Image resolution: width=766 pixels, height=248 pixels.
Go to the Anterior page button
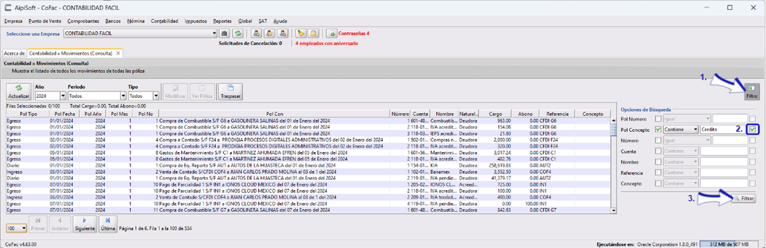(x=60, y=224)
